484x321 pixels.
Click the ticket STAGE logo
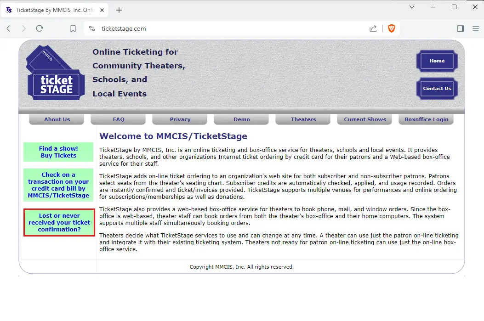pos(56,73)
